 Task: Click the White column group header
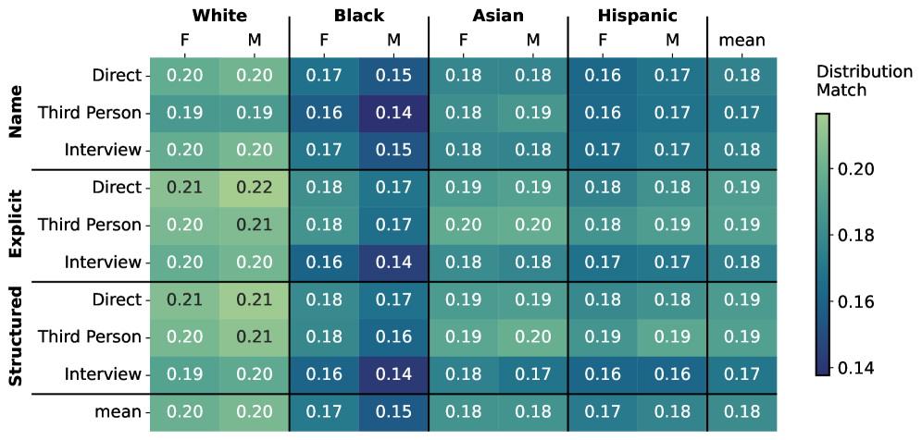[x=219, y=16]
